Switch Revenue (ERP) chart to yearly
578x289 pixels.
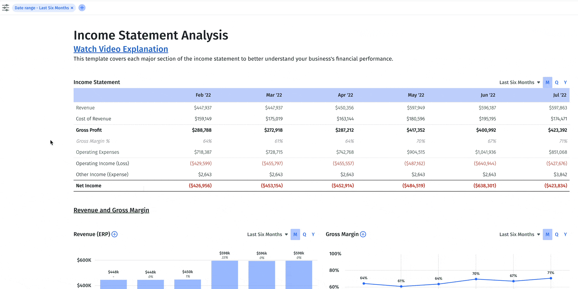[313, 235]
